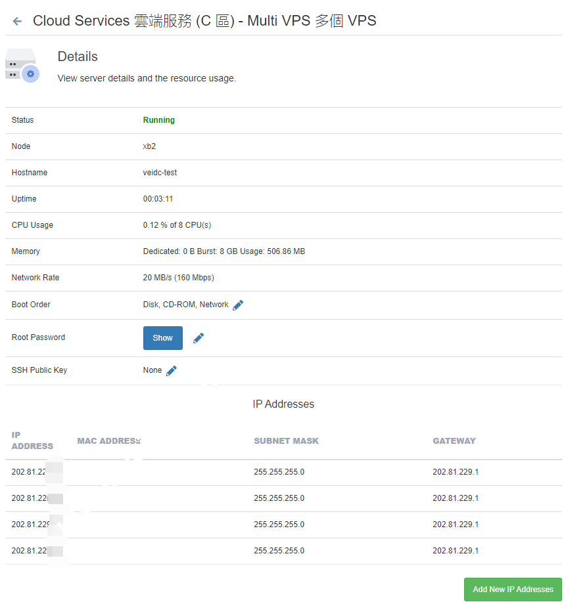Click the node value xb2
This screenshot has width=564, height=602.
click(x=149, y=146)
